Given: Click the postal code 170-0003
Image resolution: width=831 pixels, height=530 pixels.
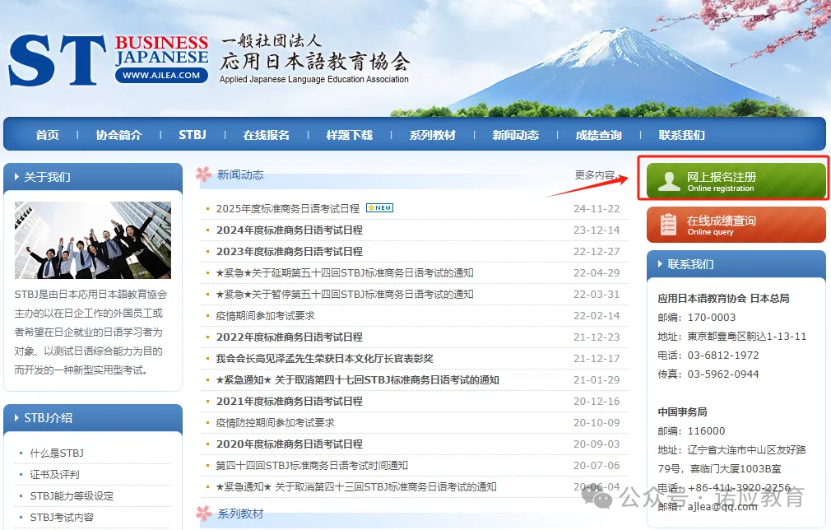Looking at the screenshot, I should pos(712,318).
